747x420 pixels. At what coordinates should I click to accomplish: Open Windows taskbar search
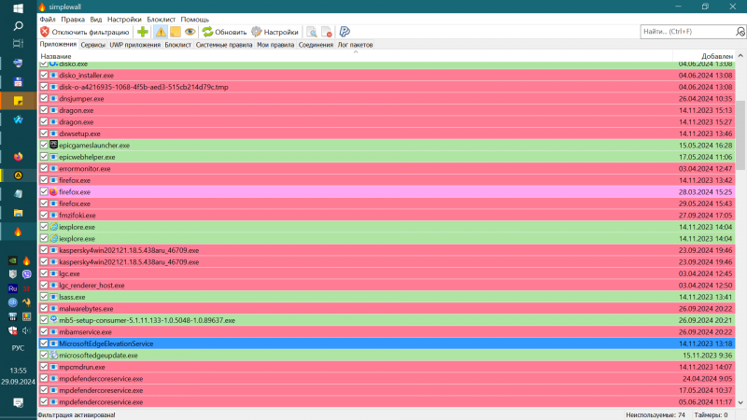coord(18,26)
